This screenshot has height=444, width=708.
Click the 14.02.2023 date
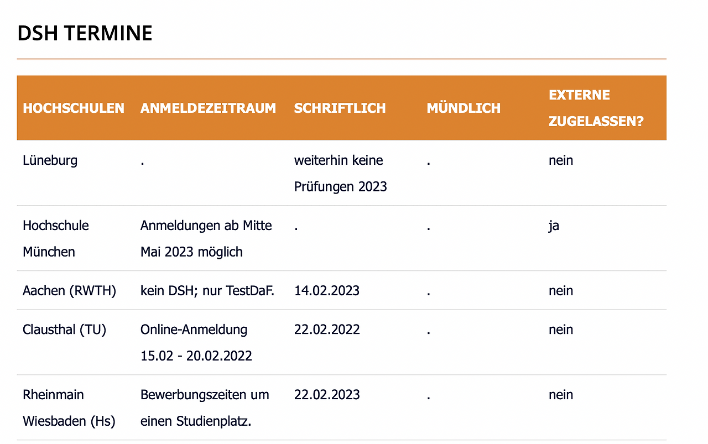(x=327, y=291)
